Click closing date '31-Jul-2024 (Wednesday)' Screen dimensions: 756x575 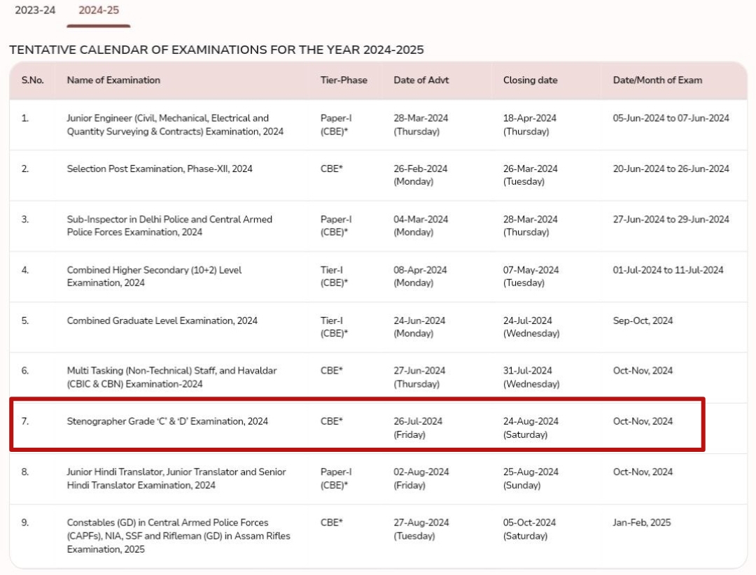(x=531, y=378)
